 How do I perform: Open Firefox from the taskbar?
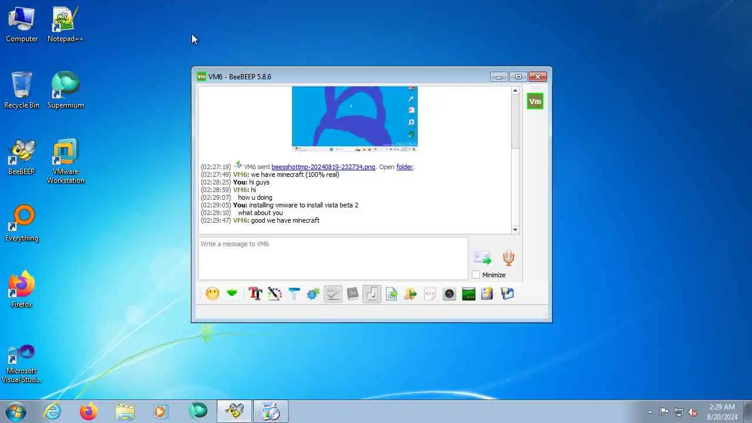point(88,411)
